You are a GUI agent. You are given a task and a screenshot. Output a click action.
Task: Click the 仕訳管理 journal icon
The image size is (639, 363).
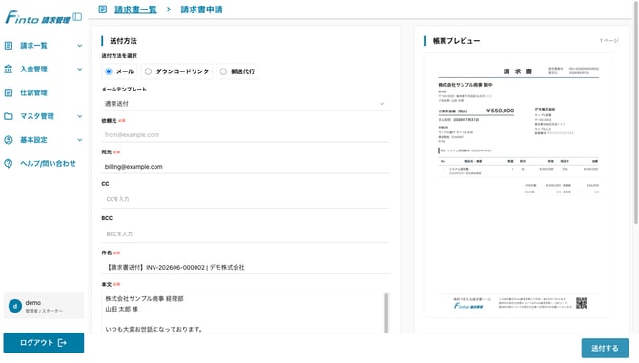coord(9,92)
